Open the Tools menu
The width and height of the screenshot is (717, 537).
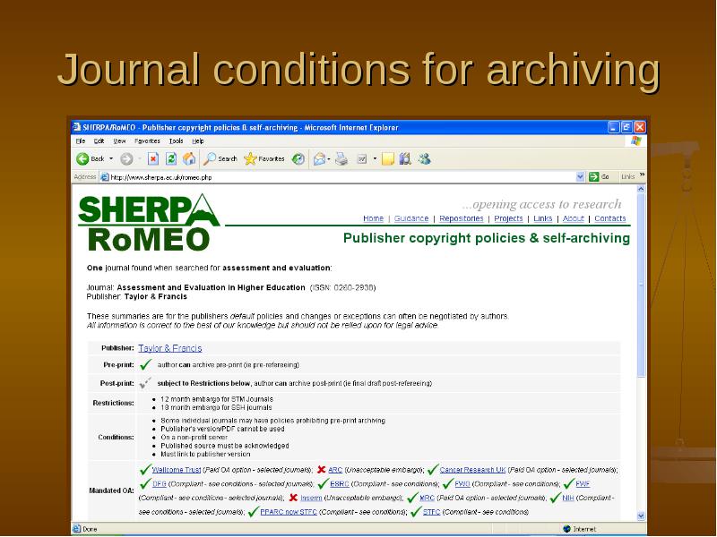point(176,141)
